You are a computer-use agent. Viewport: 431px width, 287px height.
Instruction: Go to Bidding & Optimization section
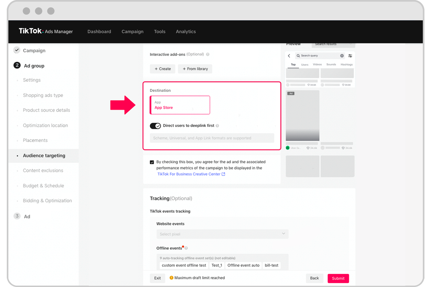coord(47,201)
